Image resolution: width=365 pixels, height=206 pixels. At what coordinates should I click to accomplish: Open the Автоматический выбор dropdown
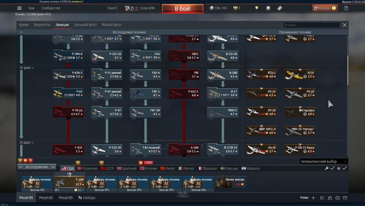tap(324, 161)
